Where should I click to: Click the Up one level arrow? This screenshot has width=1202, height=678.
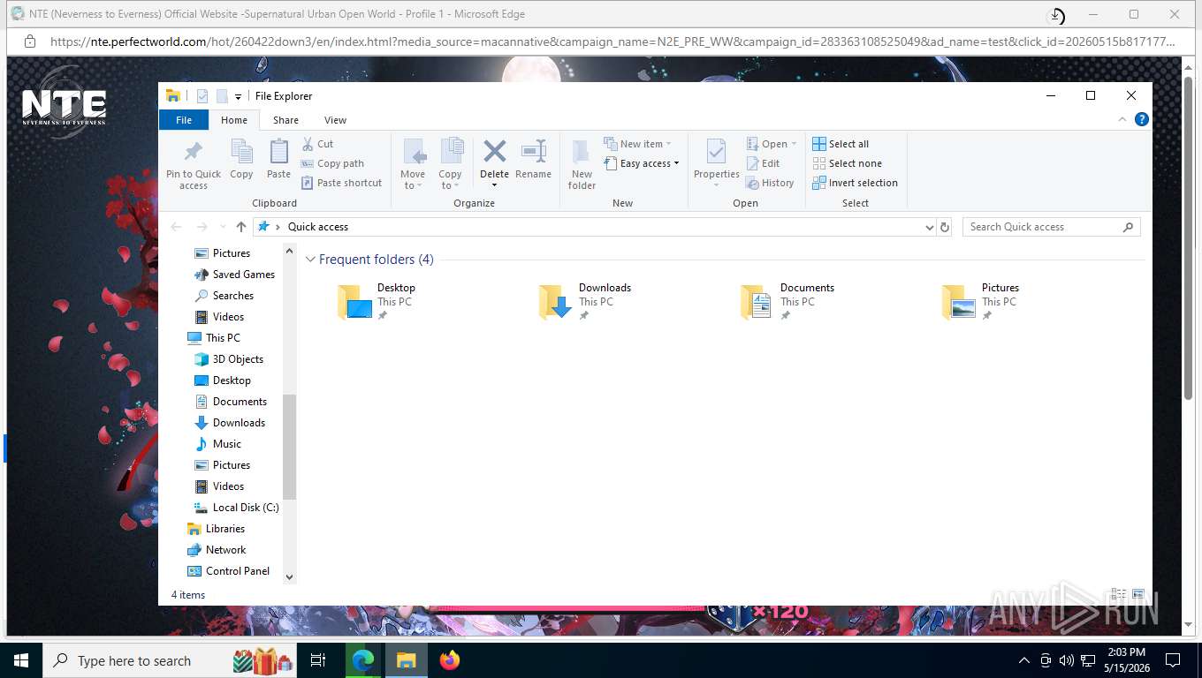click(240, 227)
